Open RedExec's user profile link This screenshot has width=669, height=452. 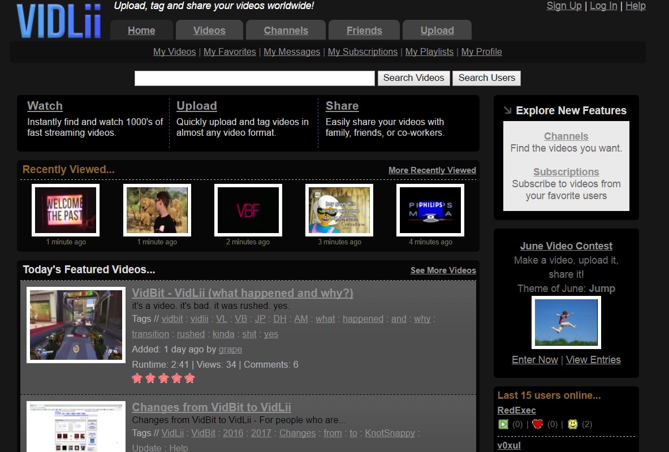click(516, 410)
